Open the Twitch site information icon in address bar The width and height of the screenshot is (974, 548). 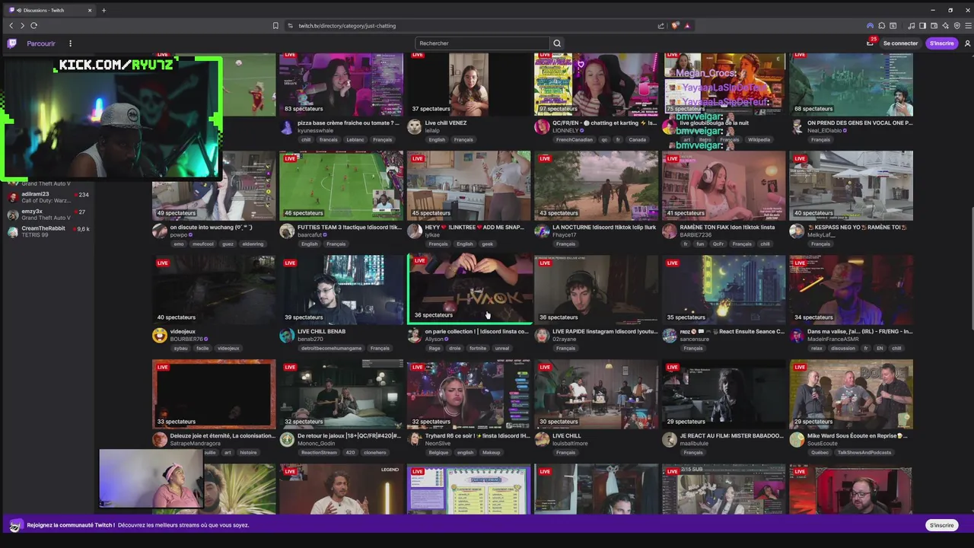pyautogui.click(x=291, y=26)
